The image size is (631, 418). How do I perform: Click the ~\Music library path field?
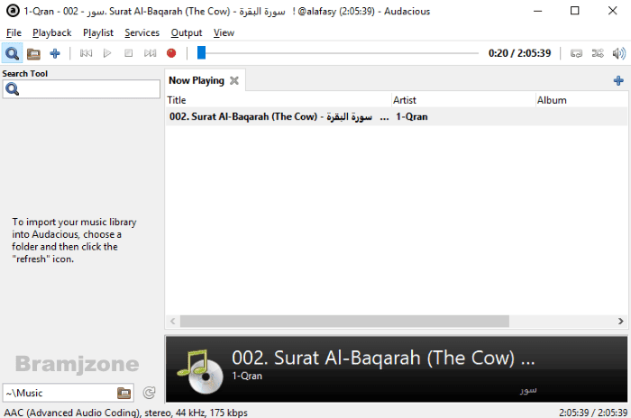[60, 393]
